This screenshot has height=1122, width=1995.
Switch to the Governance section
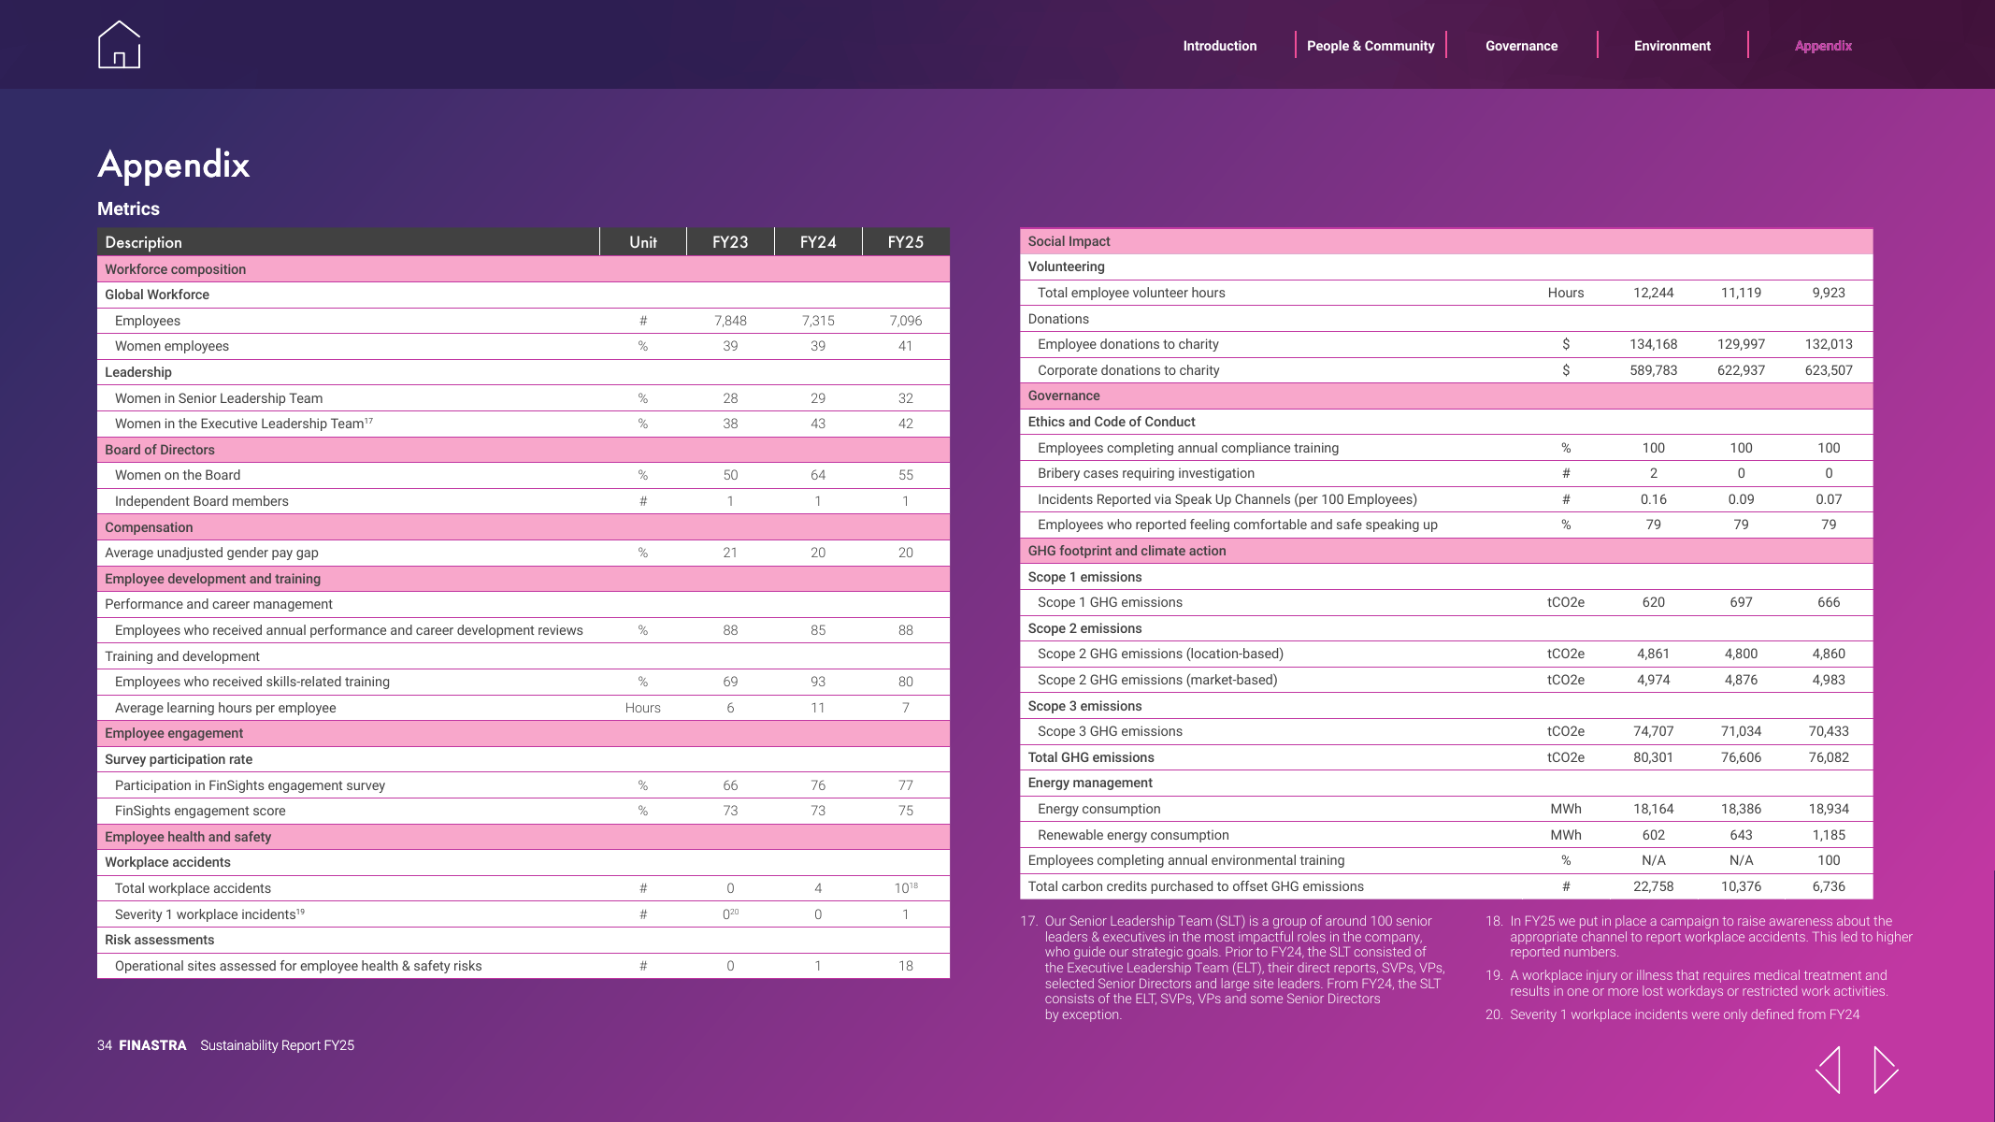(1521, 46)
